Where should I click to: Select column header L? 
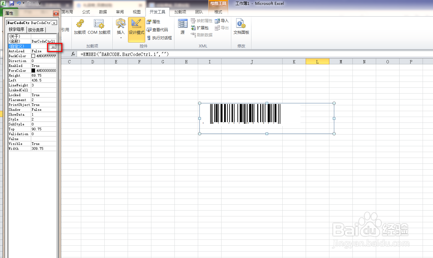[317, 61]
